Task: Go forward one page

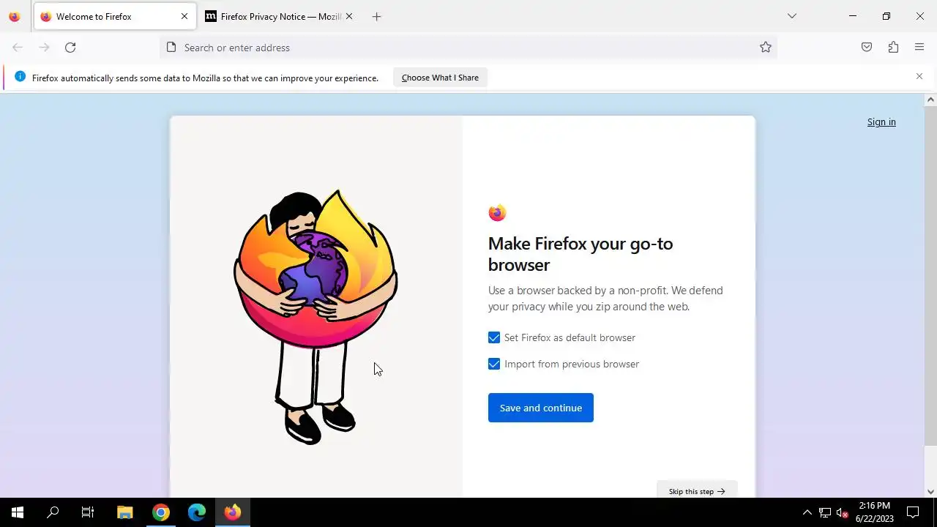Action: point(44,48)
